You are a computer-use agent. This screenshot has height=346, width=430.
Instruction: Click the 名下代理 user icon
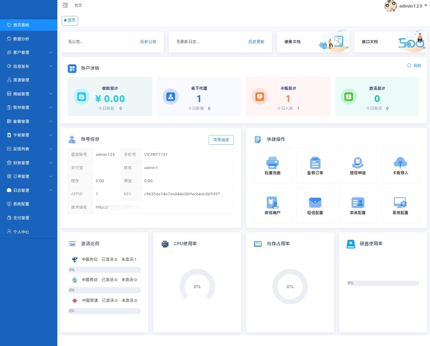170,96
